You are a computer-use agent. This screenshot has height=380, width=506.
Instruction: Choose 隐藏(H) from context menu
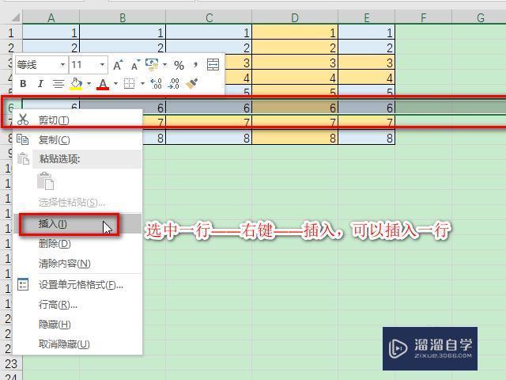point(77,325)
